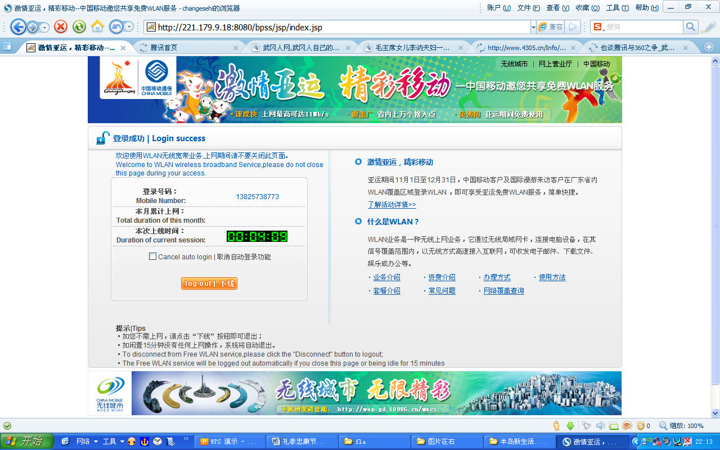Open the Sogou search engine selector dropdown
This screenshot has height=450, width=720.
pyautogui.click(x=598, y=27)
